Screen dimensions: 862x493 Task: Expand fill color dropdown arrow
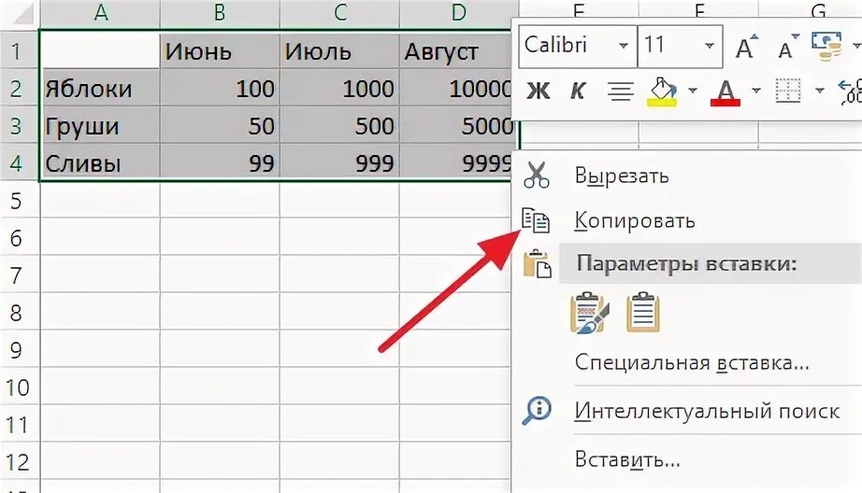point(693,90)
